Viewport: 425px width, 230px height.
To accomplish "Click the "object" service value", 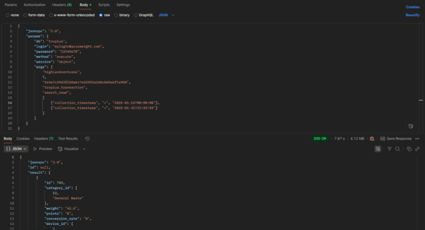I will [x=65, y=62].
